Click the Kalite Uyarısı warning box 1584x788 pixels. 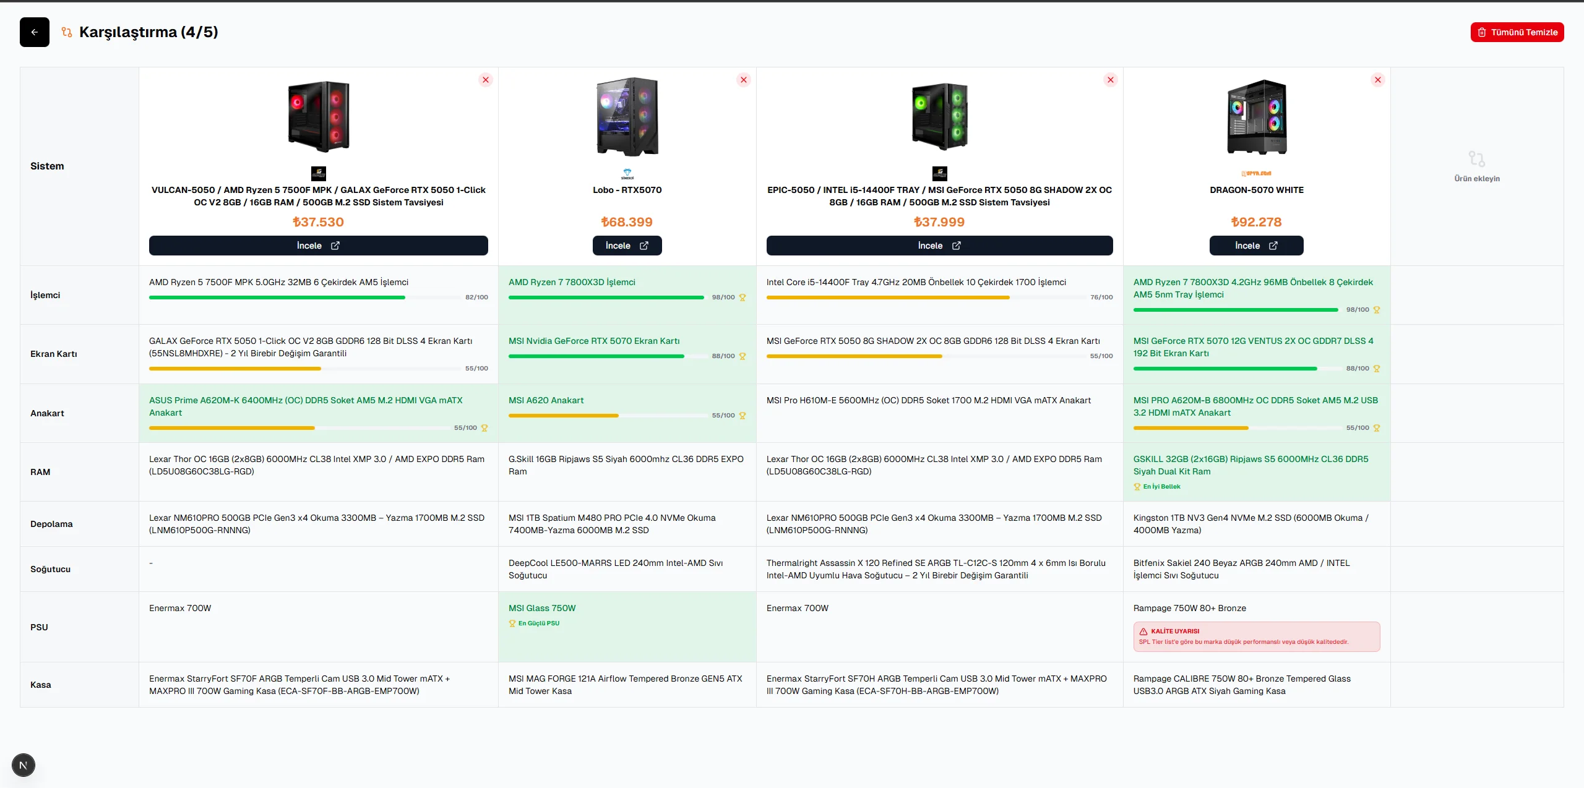pos(1256,636)
